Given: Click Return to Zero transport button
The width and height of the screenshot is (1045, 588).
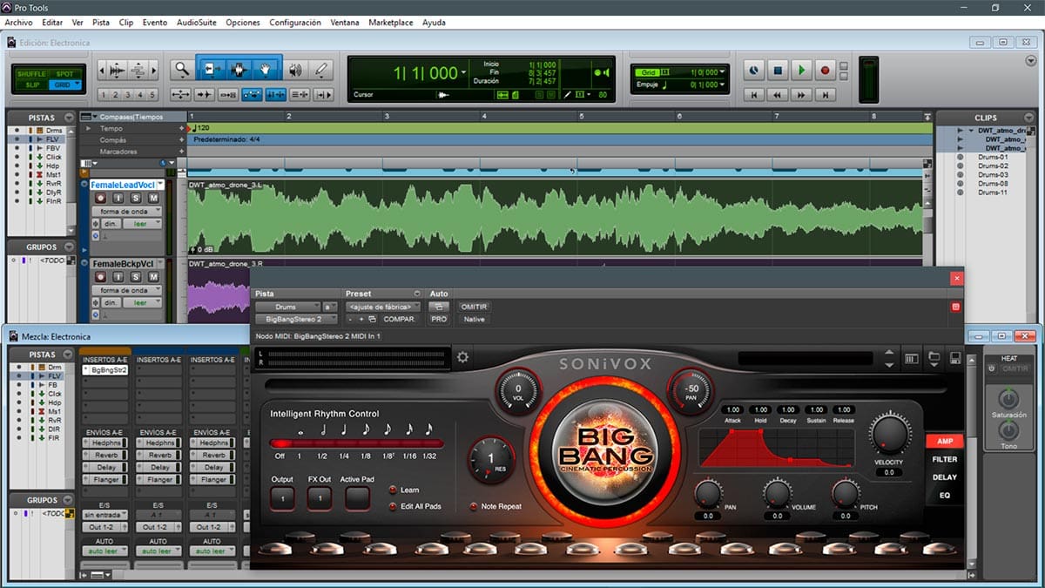Looking at the screenshot, I should (x=754, y=95).
